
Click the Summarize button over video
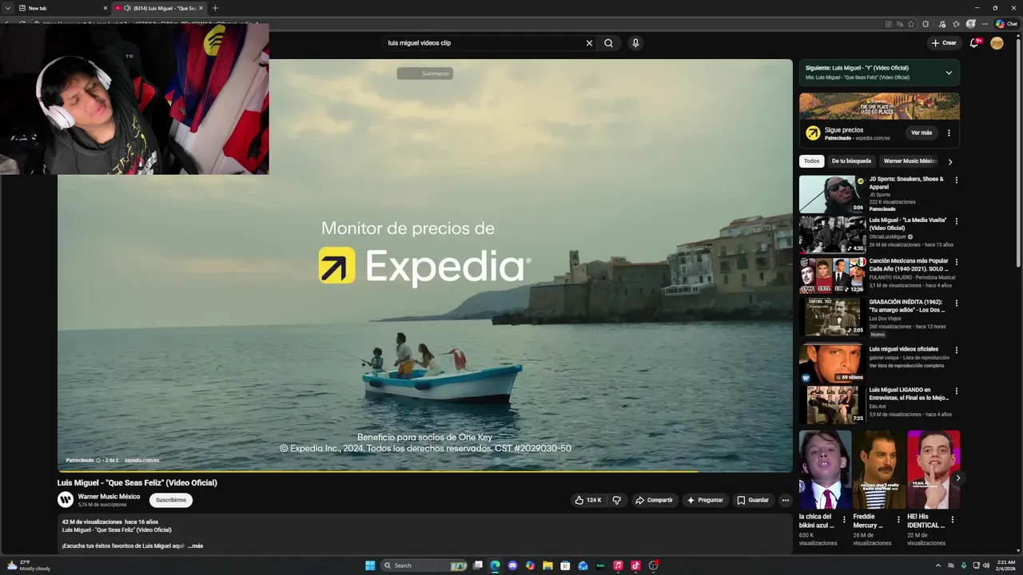point(425,73)
